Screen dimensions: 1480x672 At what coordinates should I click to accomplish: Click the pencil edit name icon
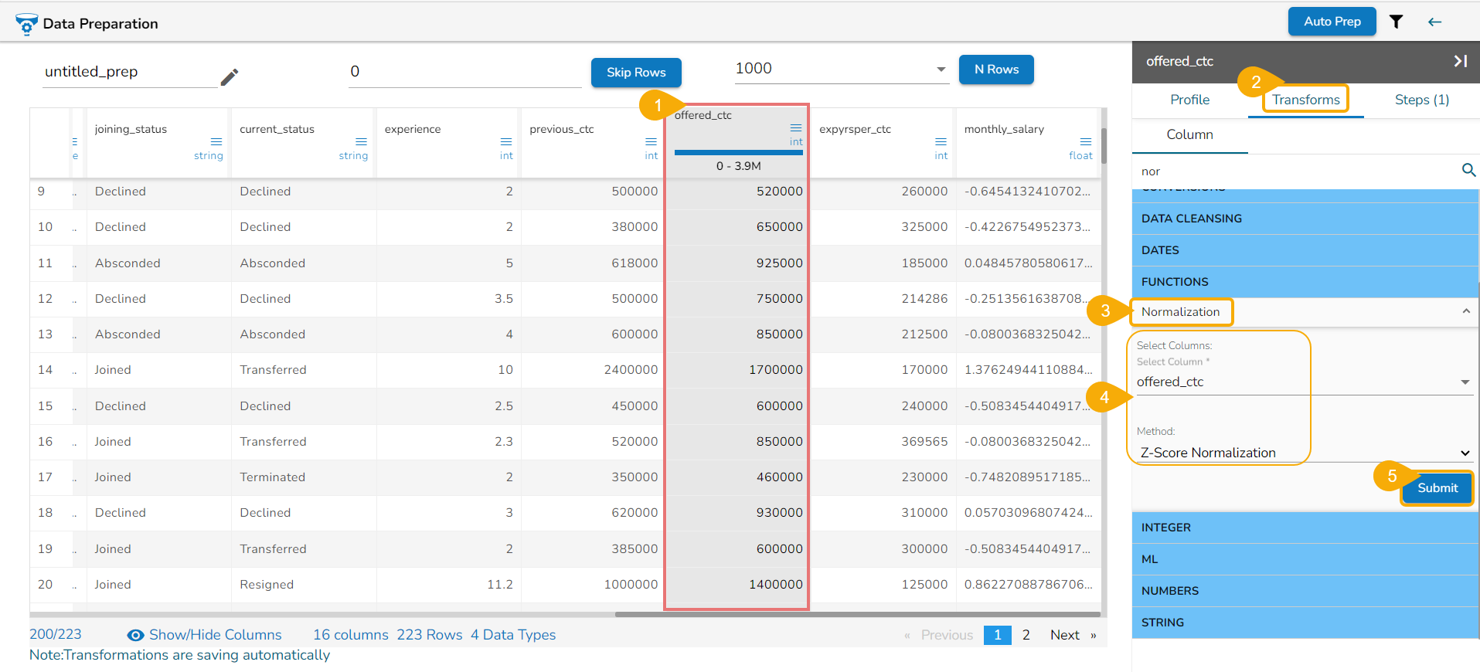[229, 77]
